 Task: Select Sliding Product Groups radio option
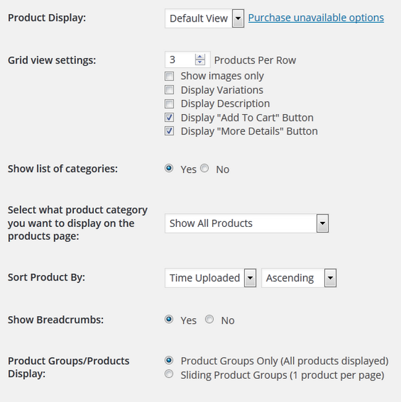pyautogui.click(x=169, y=374)
